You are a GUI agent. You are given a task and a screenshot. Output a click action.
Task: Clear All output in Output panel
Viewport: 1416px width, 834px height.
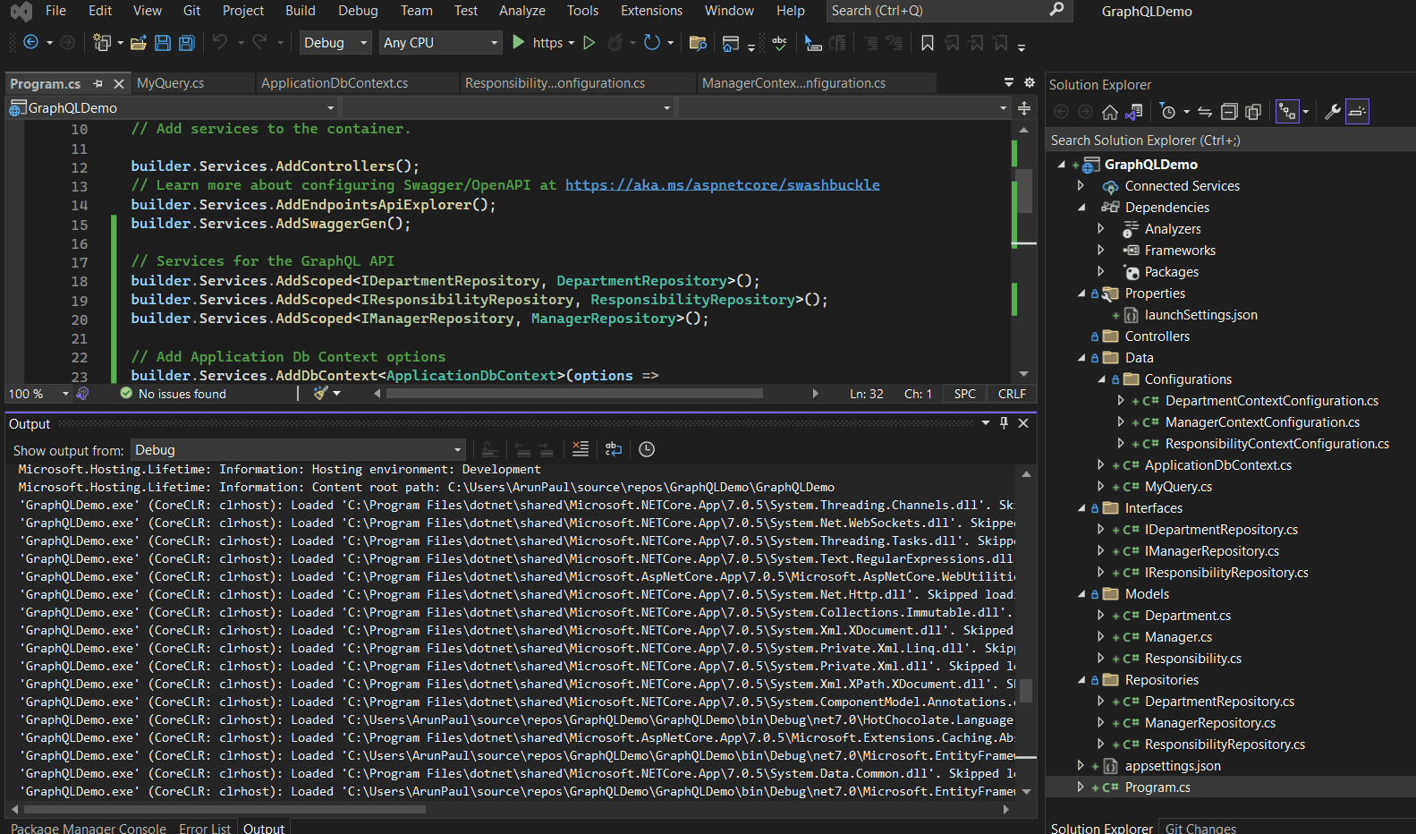(x=580, y=449)
